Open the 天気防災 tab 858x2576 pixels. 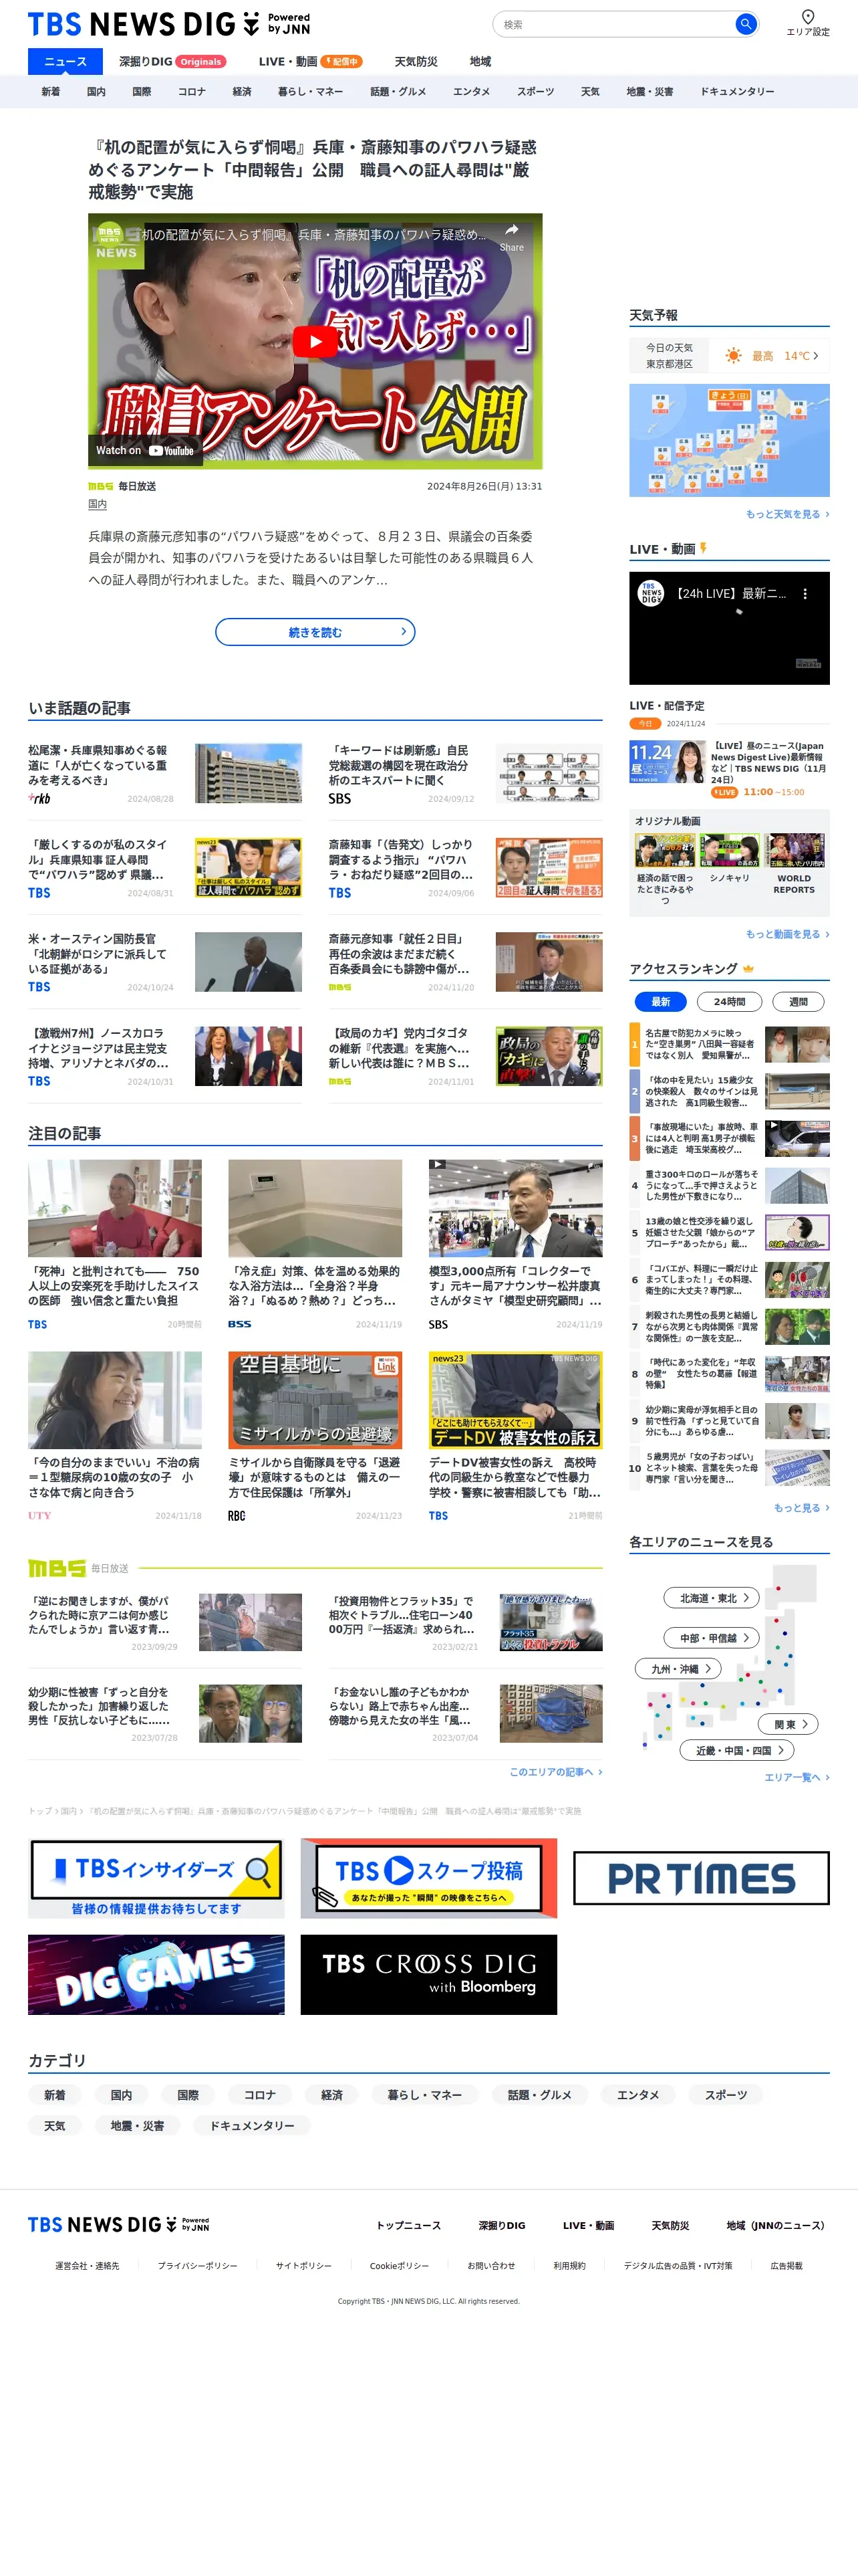[x=416, y=61]
